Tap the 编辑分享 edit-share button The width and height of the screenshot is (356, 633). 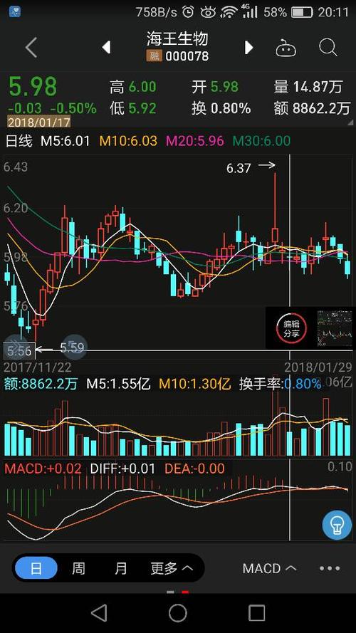(x=291, y=328)
